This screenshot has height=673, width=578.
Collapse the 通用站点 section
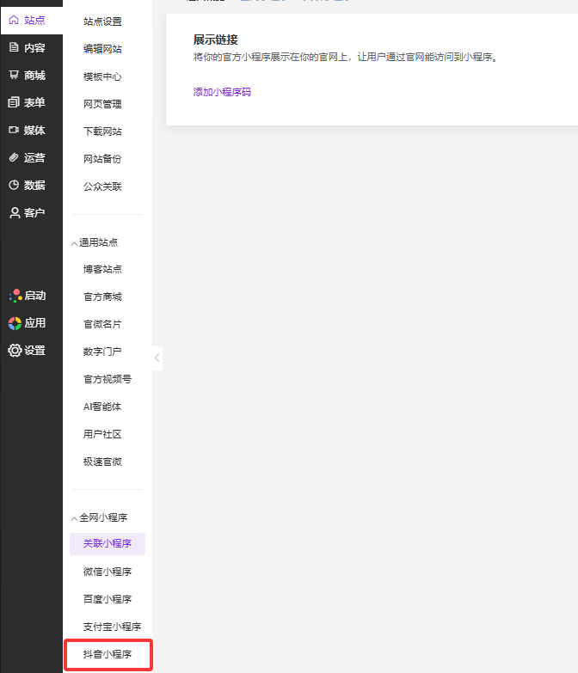point(74,242)
